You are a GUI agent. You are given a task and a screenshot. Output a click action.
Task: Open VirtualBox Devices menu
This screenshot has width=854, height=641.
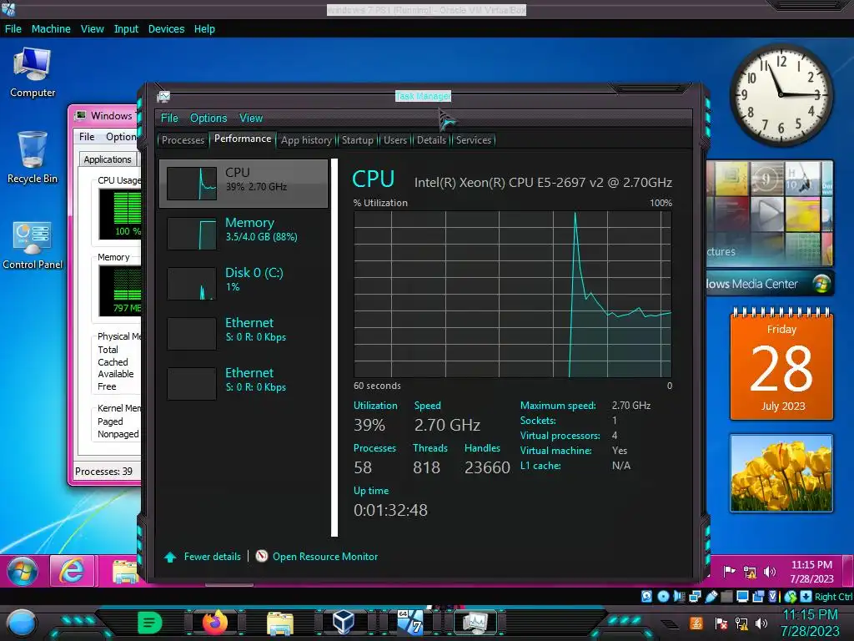[166, 29]
